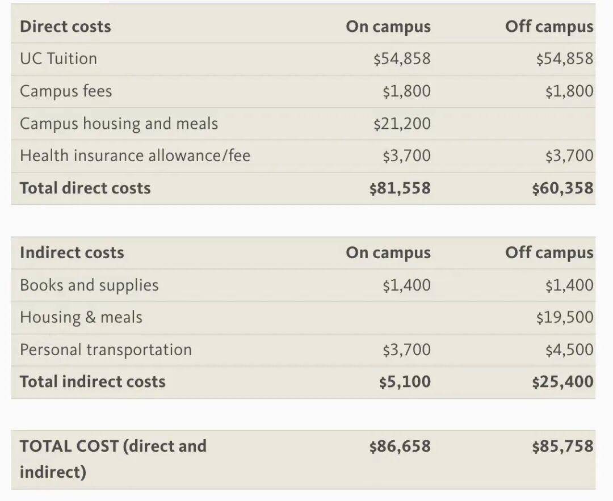Click the $60,358 off-campus direct total

click(x=562, y=188)
